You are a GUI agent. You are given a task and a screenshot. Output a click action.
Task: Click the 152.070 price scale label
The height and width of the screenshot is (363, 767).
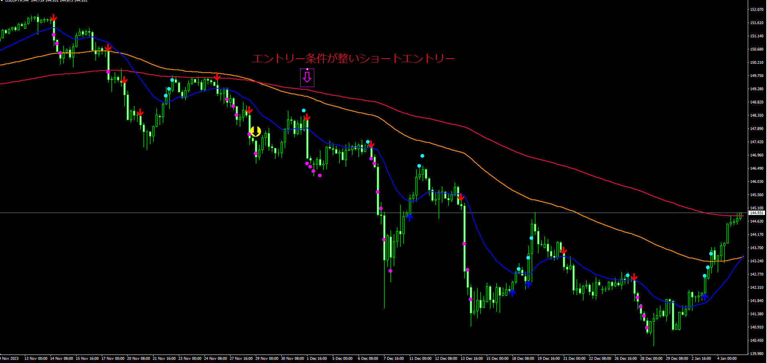[x=757, y=10]
